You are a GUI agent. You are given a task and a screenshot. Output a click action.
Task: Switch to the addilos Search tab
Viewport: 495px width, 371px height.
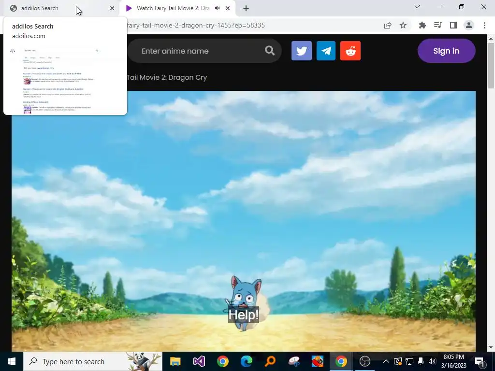click(x=62, y=8)
